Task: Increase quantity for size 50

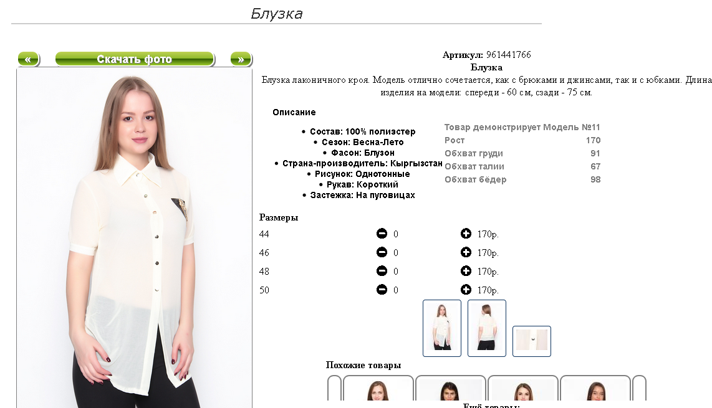Action: click(466, 290)
